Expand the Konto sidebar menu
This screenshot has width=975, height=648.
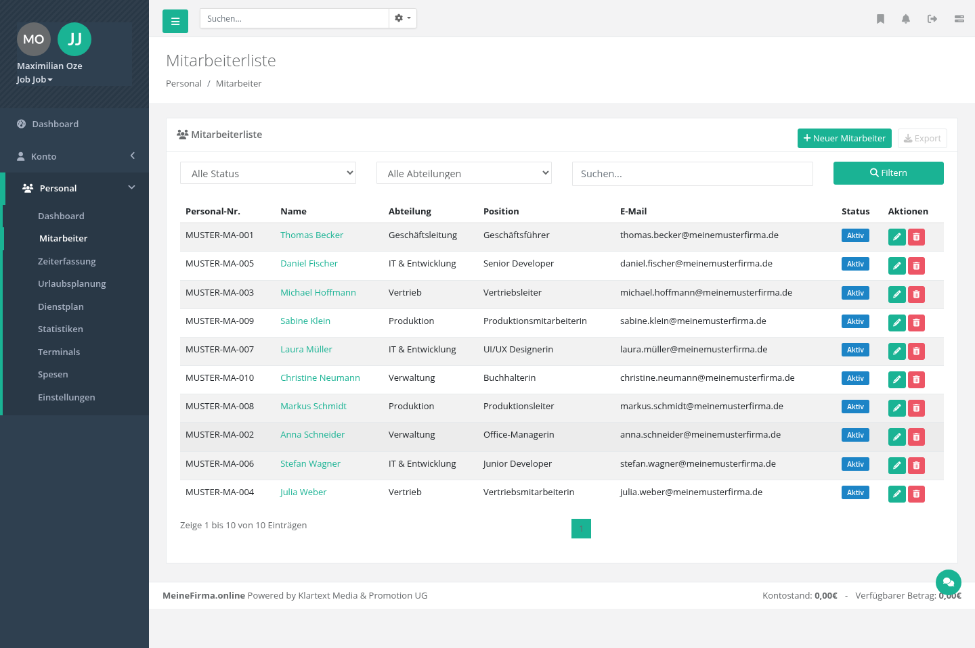tap(74, 156)
